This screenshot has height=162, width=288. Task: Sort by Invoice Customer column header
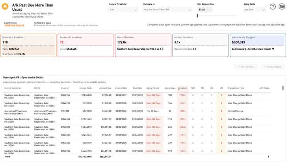13,88
